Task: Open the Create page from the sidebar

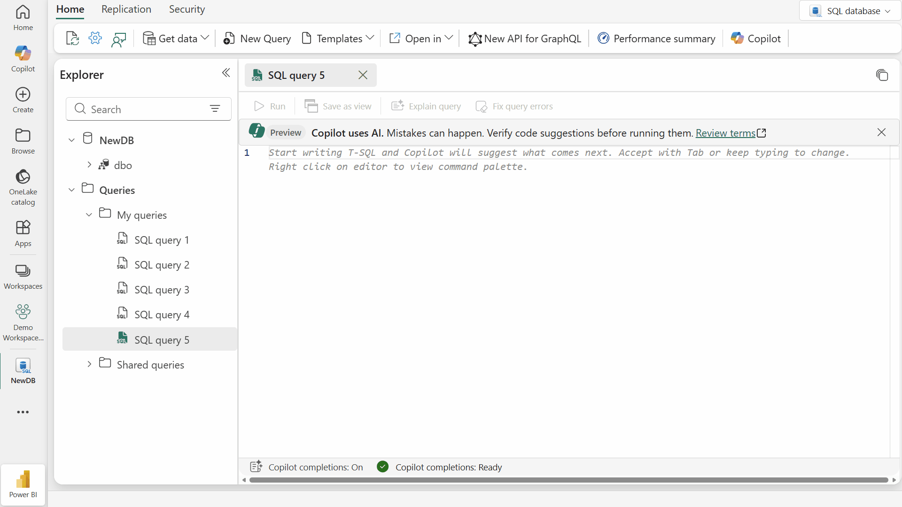Action: pos(23,99)
